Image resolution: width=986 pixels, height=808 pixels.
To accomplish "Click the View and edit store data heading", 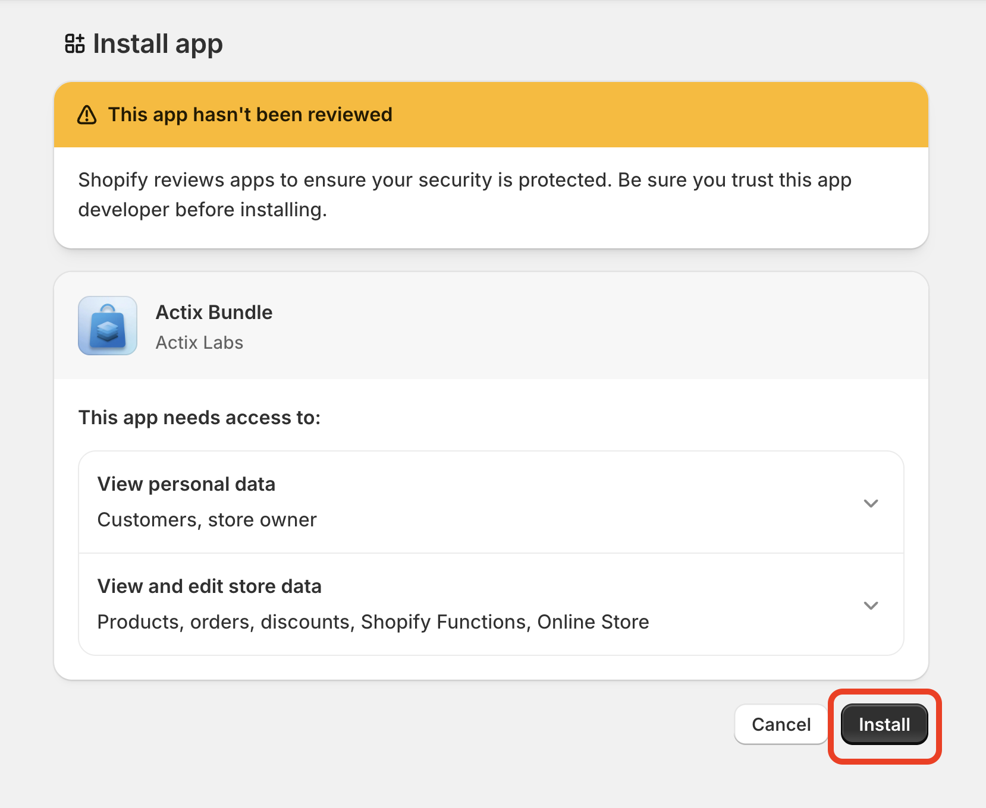I will (x=209, y=586).
